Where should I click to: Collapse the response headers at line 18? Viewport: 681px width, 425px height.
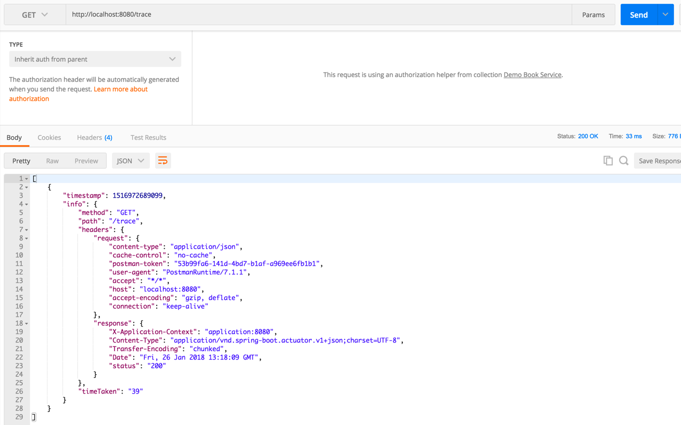(x=26, y=323)
